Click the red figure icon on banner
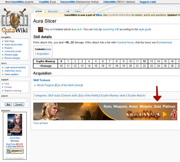 174,114
